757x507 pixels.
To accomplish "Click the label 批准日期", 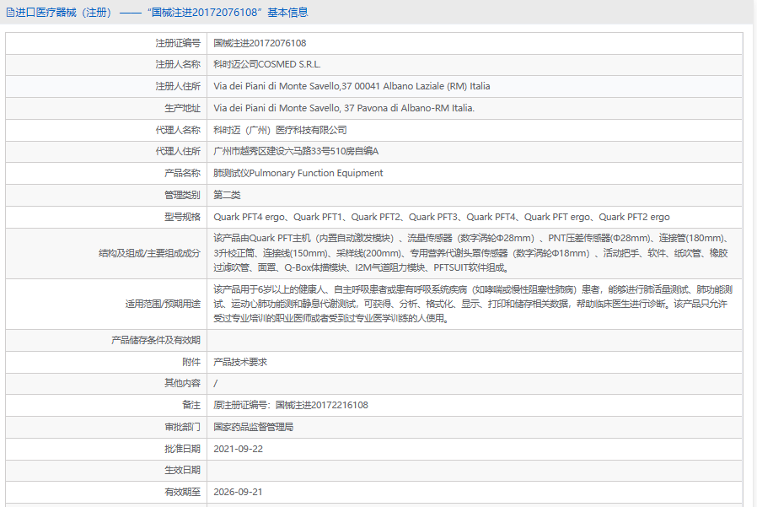I will 182,449.
